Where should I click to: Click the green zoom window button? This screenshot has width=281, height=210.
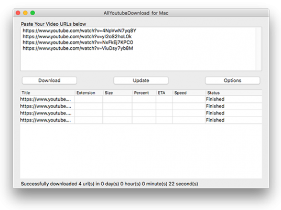pyautogui.click(x=33, y=13)
